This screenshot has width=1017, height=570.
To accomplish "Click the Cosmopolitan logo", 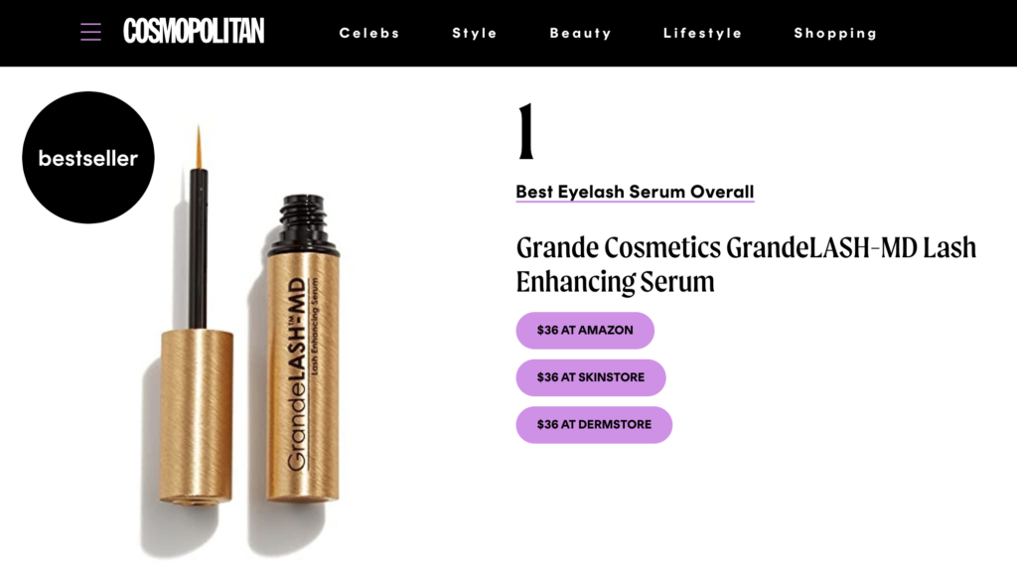I will pos(194,31).
